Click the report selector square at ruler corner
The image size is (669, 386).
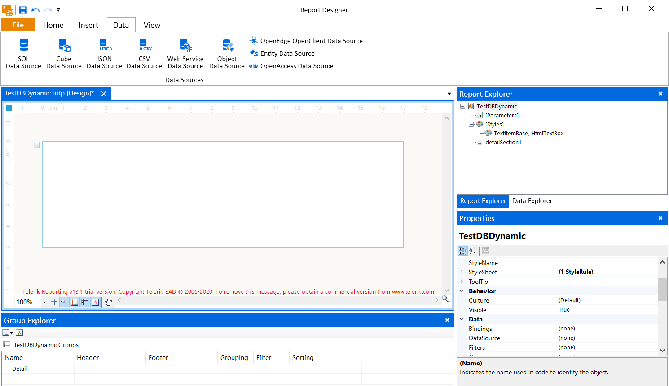pos(9,108)
